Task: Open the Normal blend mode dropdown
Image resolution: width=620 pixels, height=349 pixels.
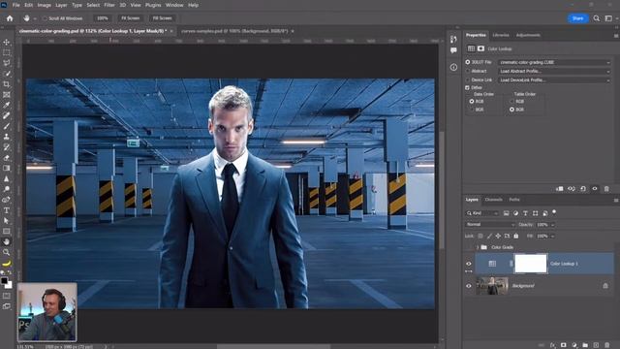Action: point(490,224)
